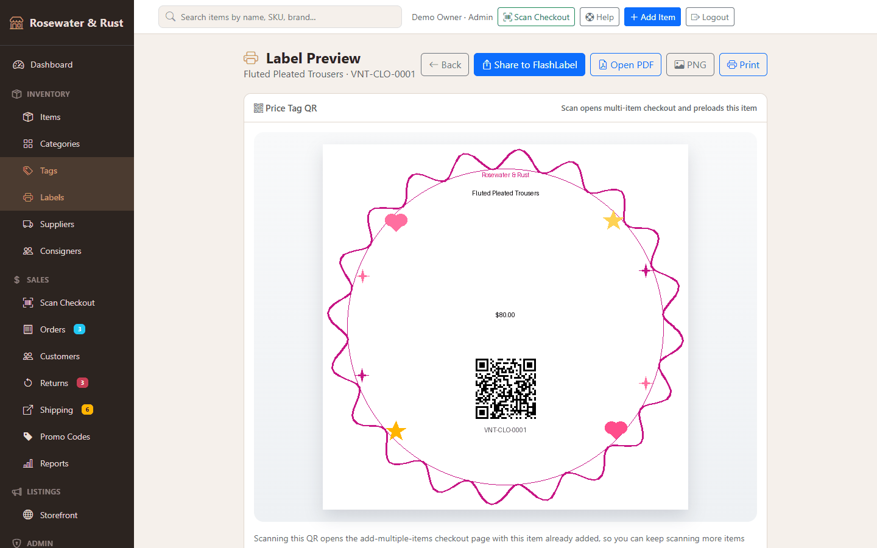The width and height of the screenshot is (877, 548).
Task: Click the Items box icon in sidebar
Action: 28,117
